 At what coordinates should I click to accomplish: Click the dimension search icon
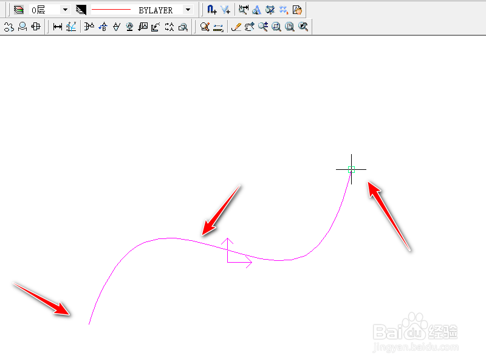click(244, 10)
